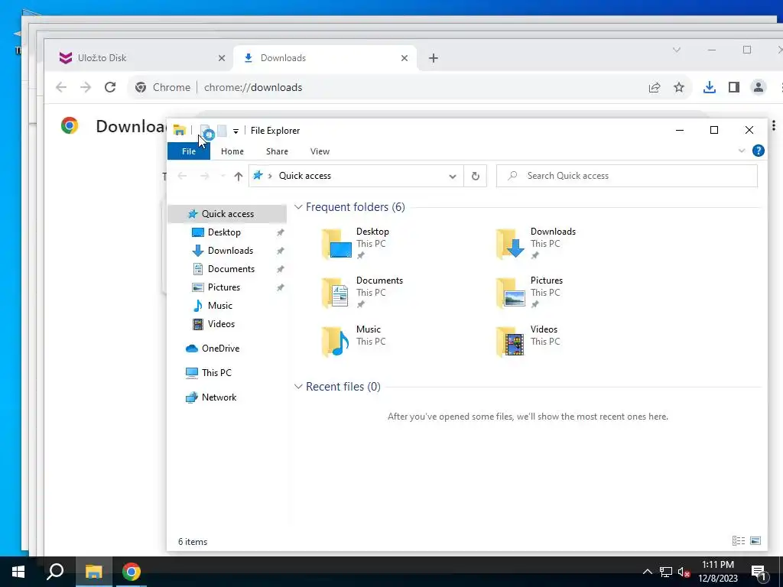Share this page from Chrome address bar
783x587 pixels.
[x=655, y=88]
